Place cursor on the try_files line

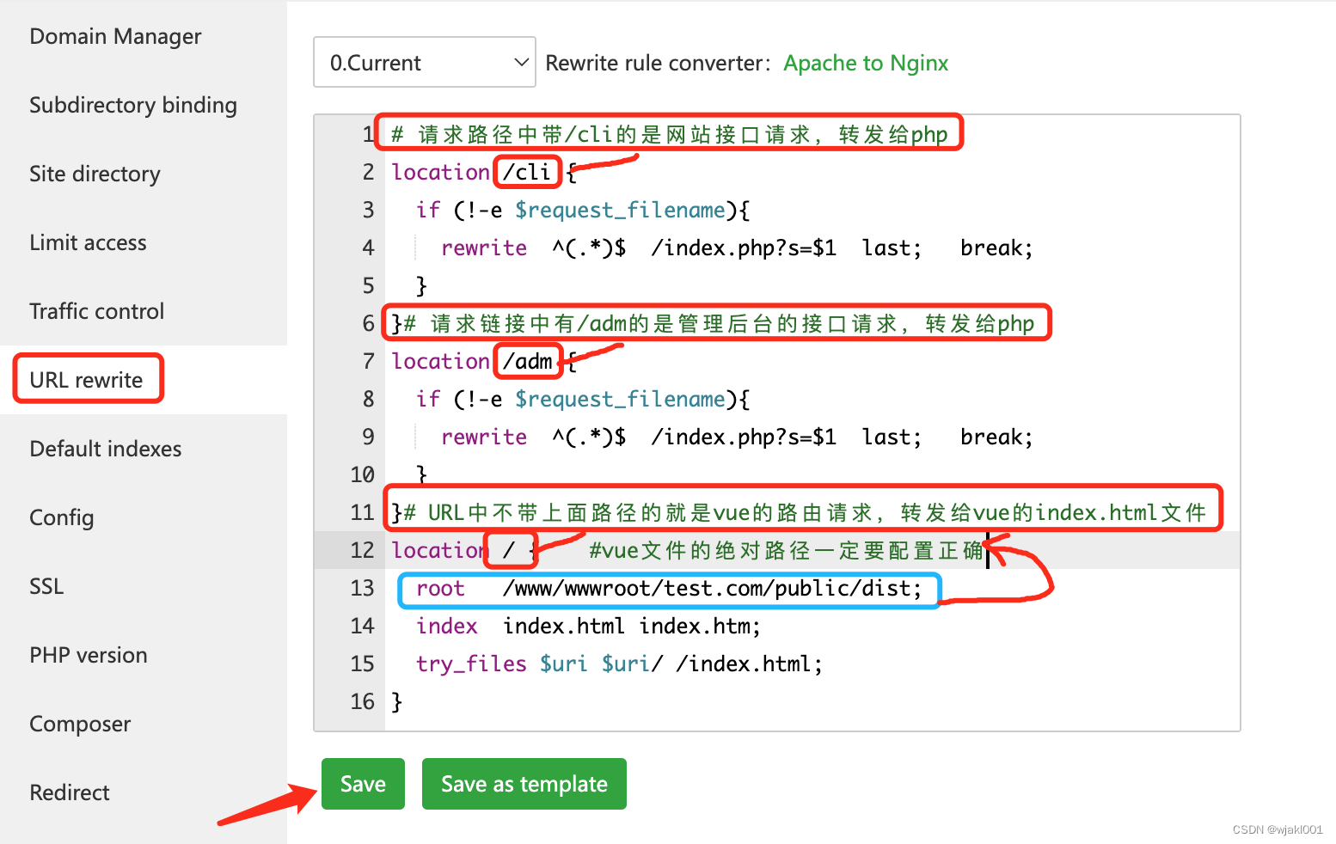tap(619, 663)
